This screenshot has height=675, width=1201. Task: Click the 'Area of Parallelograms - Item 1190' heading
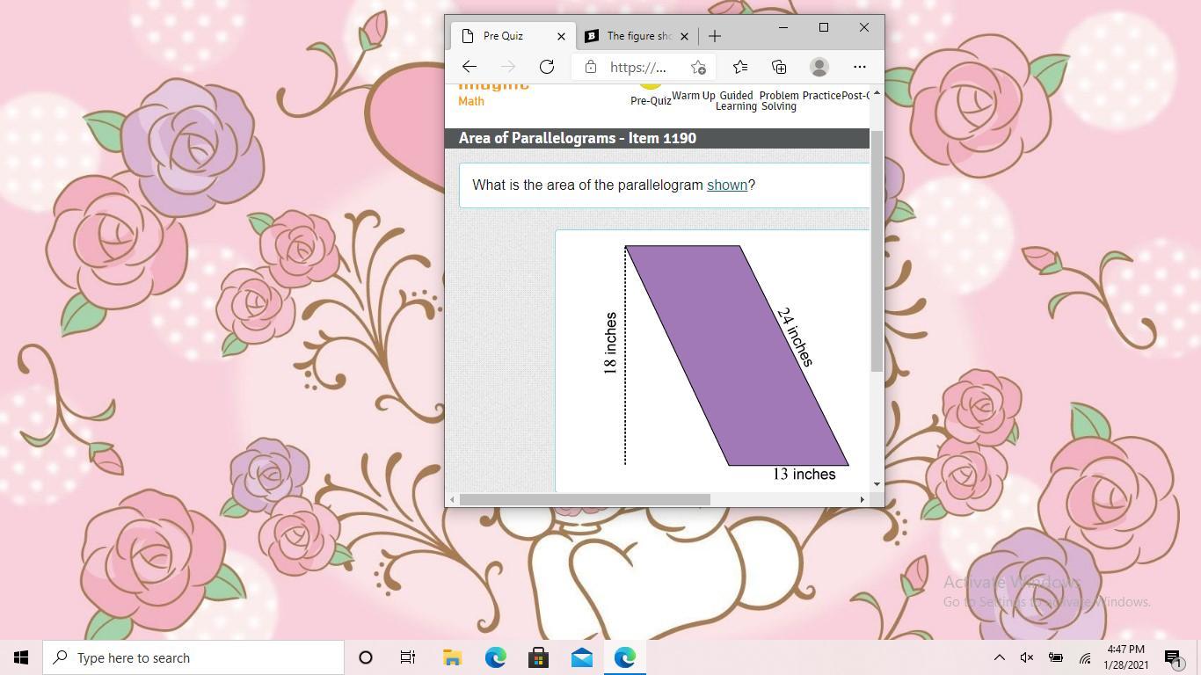coord(578,138)
